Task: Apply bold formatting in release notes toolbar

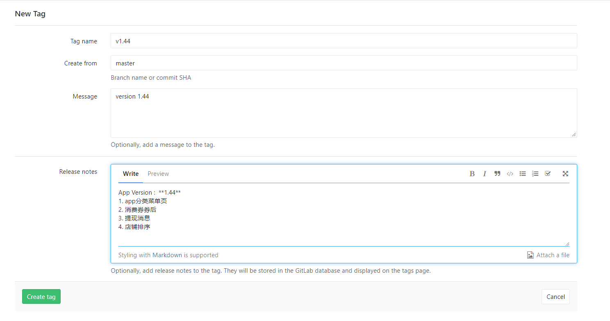Action: click(472, 174)
